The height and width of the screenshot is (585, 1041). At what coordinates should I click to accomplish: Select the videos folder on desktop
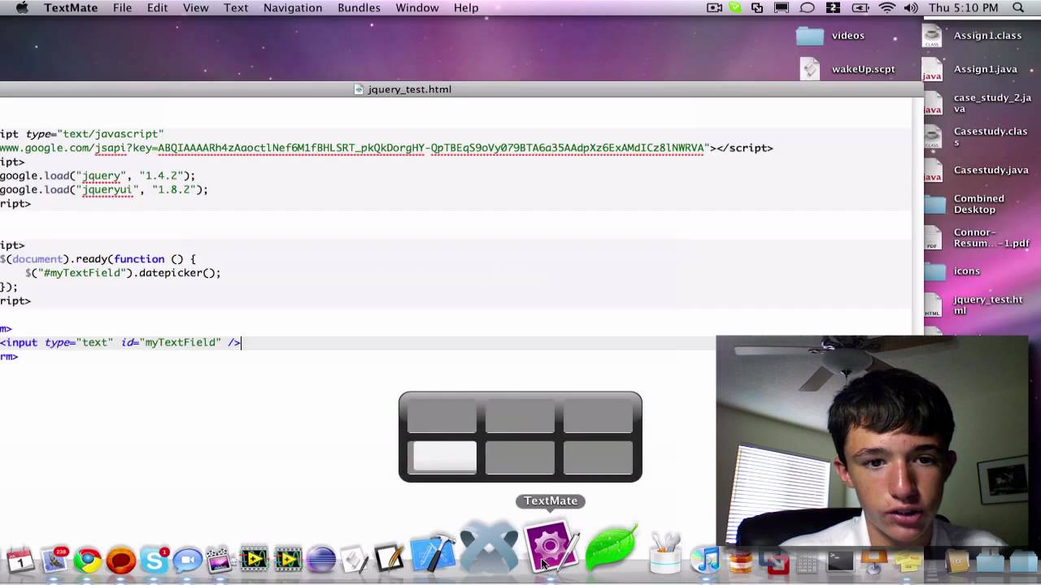click(830, 36)
